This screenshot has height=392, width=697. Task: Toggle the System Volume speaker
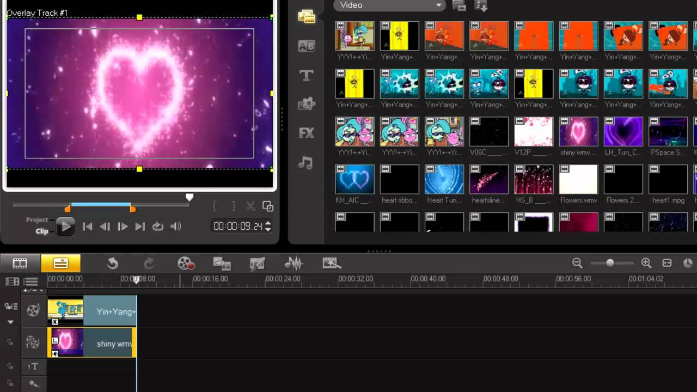[175, 226]
